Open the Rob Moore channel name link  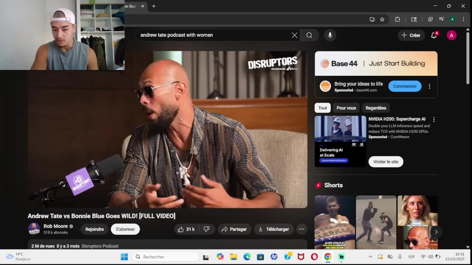56,226
